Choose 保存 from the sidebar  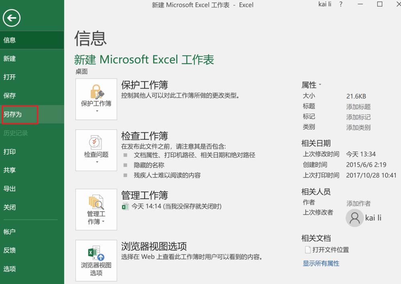point(32,95)
